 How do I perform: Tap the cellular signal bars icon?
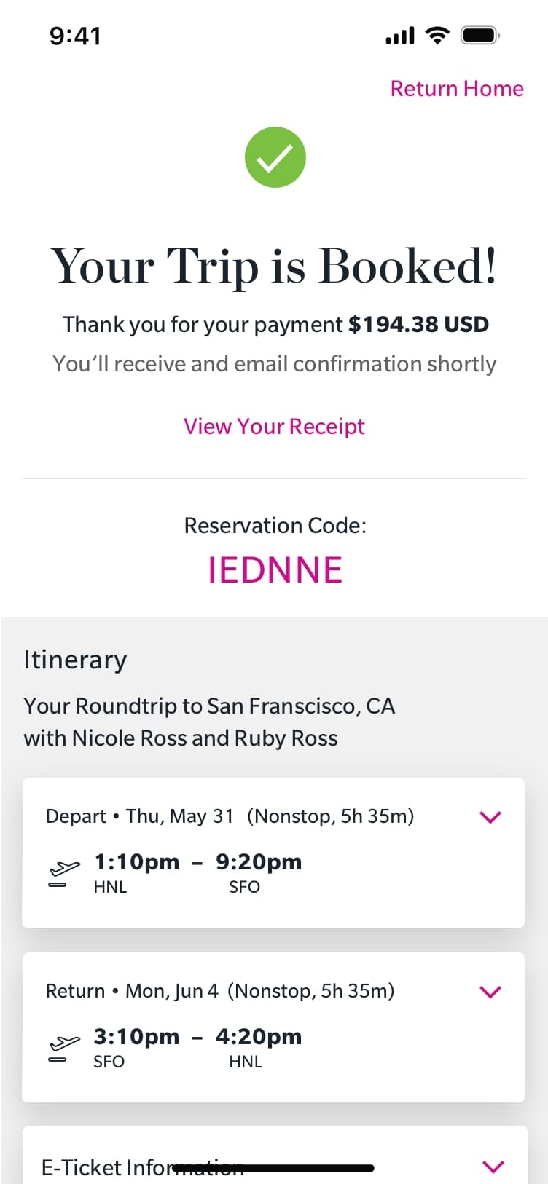(399, 35)
